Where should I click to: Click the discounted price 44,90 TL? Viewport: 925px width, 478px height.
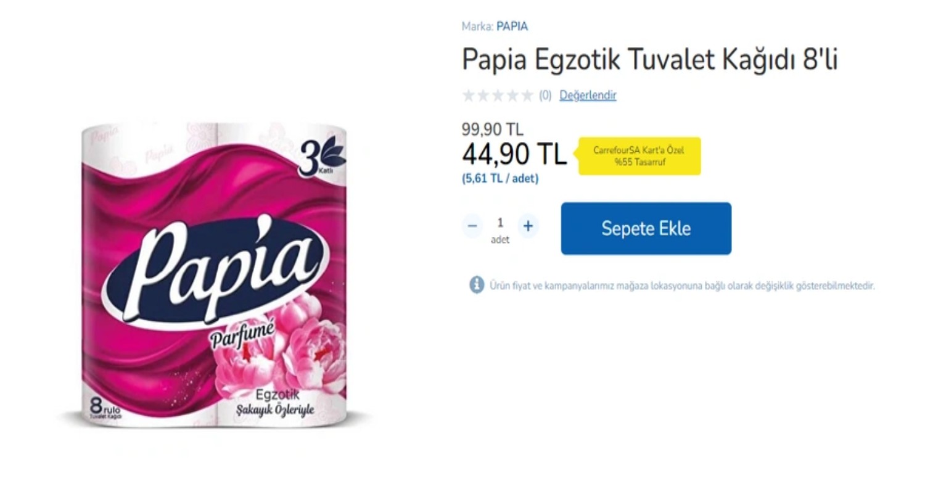coord(513,154)
